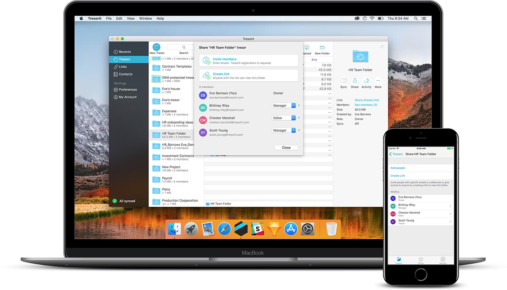This screenshot has height=290, width=507.
Task: Open Slack from the dock
Action: click(x=258, y=229)
